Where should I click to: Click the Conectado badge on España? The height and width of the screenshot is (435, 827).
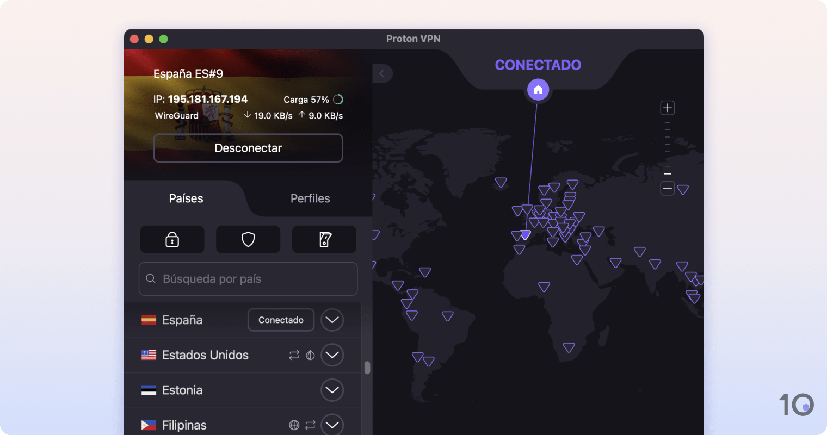(281, 320)
